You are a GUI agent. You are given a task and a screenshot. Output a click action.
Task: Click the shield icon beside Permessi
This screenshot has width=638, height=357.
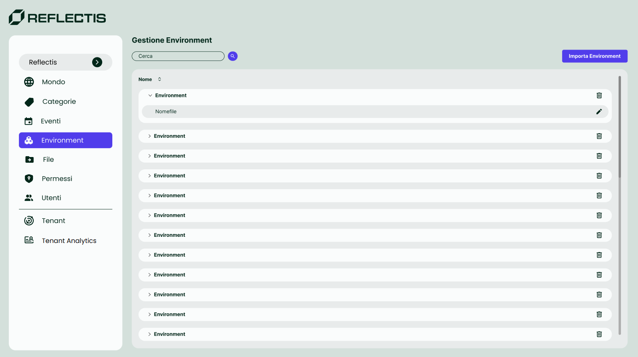29,178
